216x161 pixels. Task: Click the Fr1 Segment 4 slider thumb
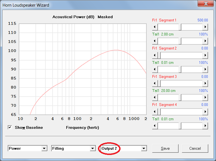159,112
